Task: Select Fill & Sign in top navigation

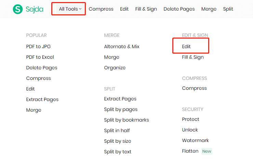Action: [146, 9]
